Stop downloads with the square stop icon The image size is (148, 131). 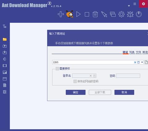[87, 14]
